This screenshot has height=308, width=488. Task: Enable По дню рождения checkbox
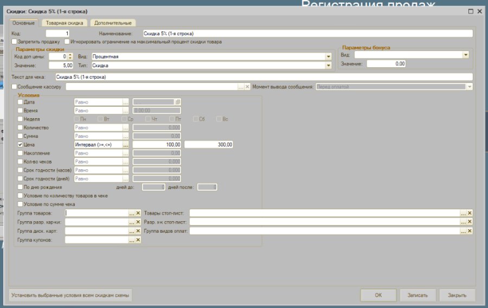[20, 187]
